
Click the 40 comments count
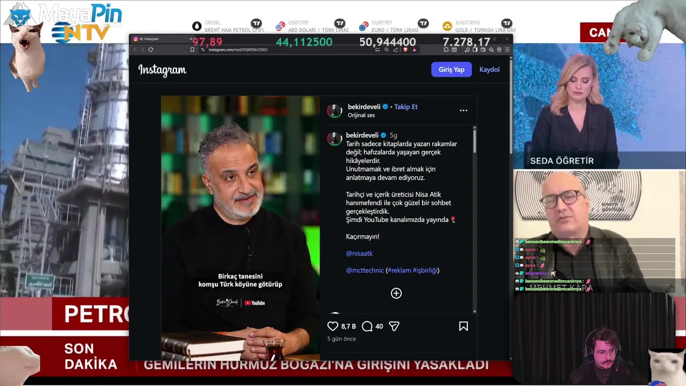coord(379,326)
